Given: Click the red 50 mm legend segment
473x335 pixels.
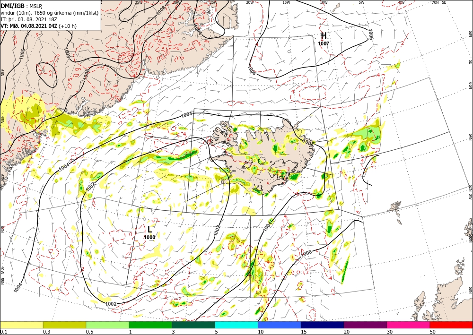Looking at the screenshot, I should click(x=451, y=325).
